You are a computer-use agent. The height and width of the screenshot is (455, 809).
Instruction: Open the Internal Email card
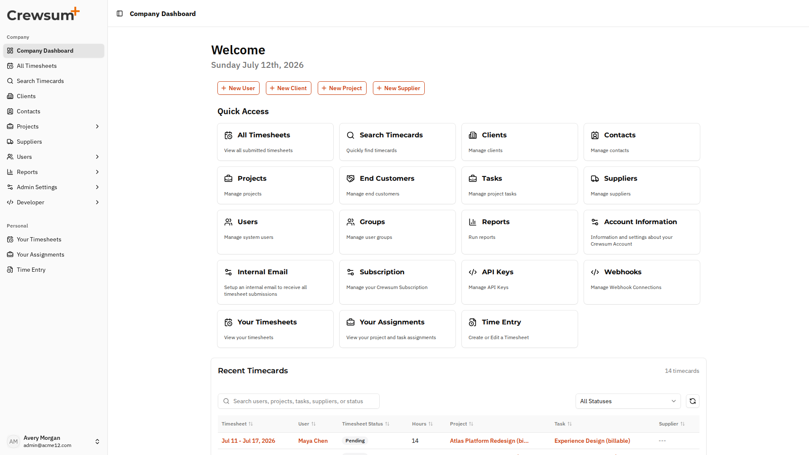click(x=275, y=282)
